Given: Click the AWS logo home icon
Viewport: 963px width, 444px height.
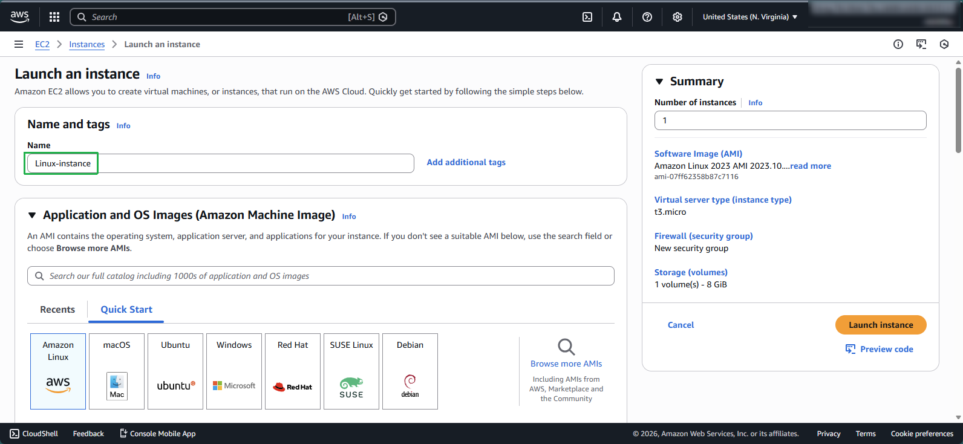Looking at the screenshot, I should [x=19, y=17].
